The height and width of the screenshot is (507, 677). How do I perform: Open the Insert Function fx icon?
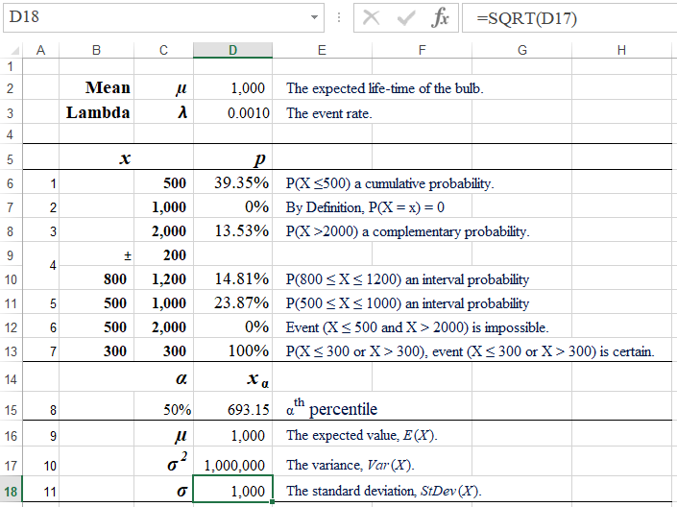(440, 18)
